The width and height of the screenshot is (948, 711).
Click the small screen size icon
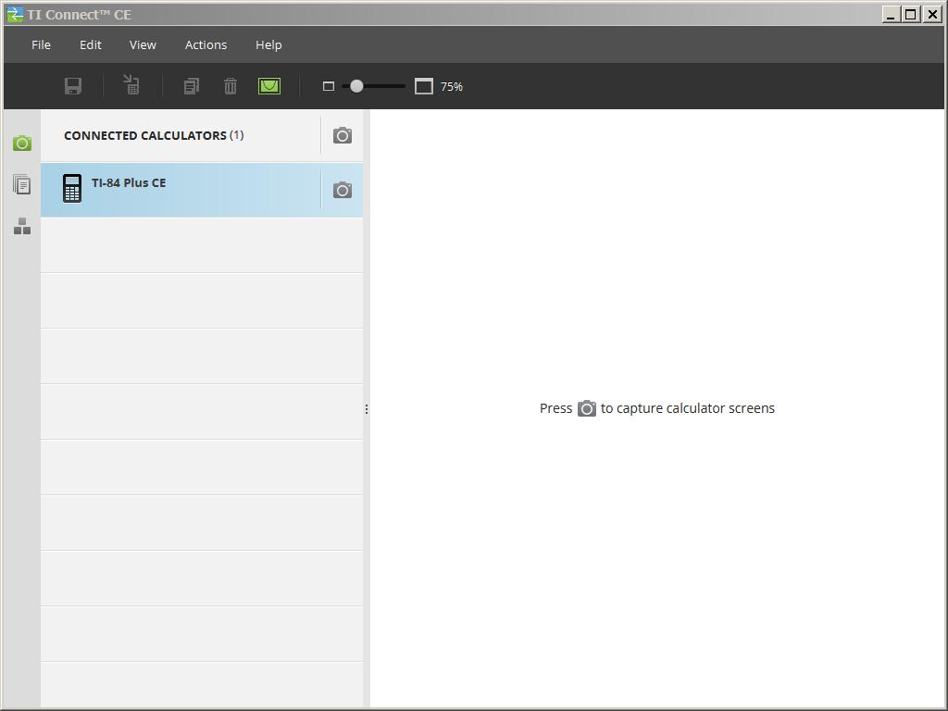pyautogui.click(x=329, y=86)
